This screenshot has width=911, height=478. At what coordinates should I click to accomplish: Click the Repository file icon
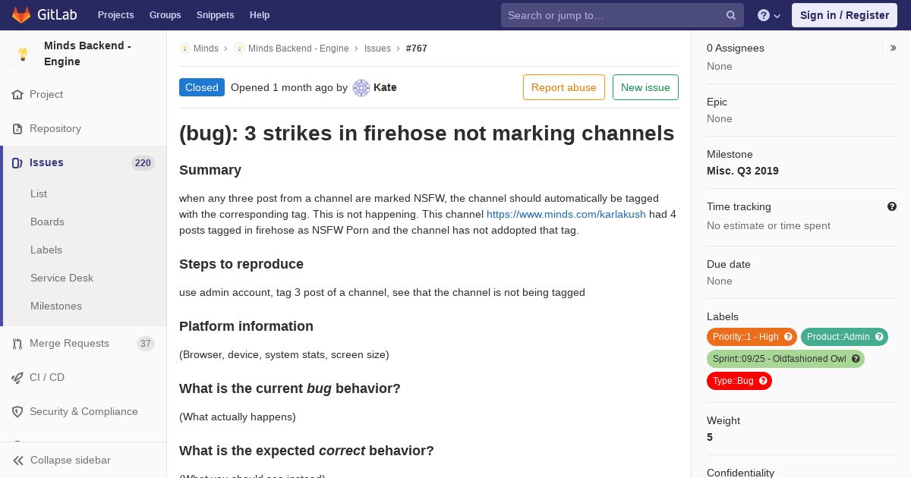(17, 129)
